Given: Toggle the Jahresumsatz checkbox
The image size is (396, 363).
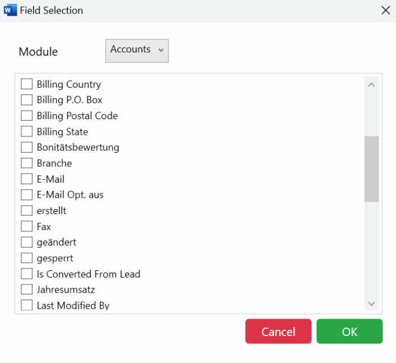Looking at the screenshot, I should pyautogui.click(x=26, y=289).
